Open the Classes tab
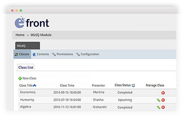This screenshot has height=117, width=183. [22, 54]
